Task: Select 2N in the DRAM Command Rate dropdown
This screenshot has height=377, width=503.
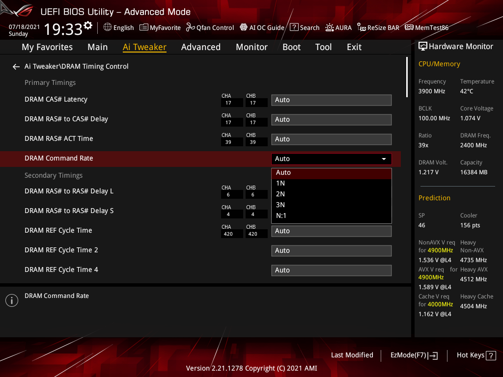Action: (332, 194)
